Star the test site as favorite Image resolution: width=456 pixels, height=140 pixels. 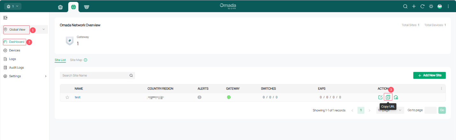click(67, 97)
